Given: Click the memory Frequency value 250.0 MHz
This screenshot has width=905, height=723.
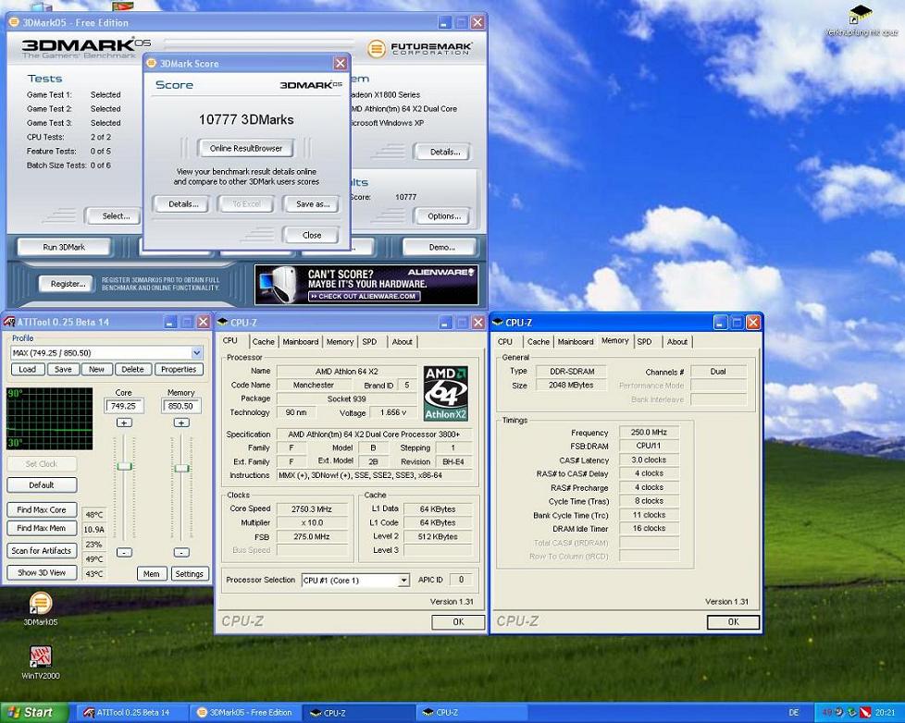Looking at the screenshot, I should coord(649,432).
